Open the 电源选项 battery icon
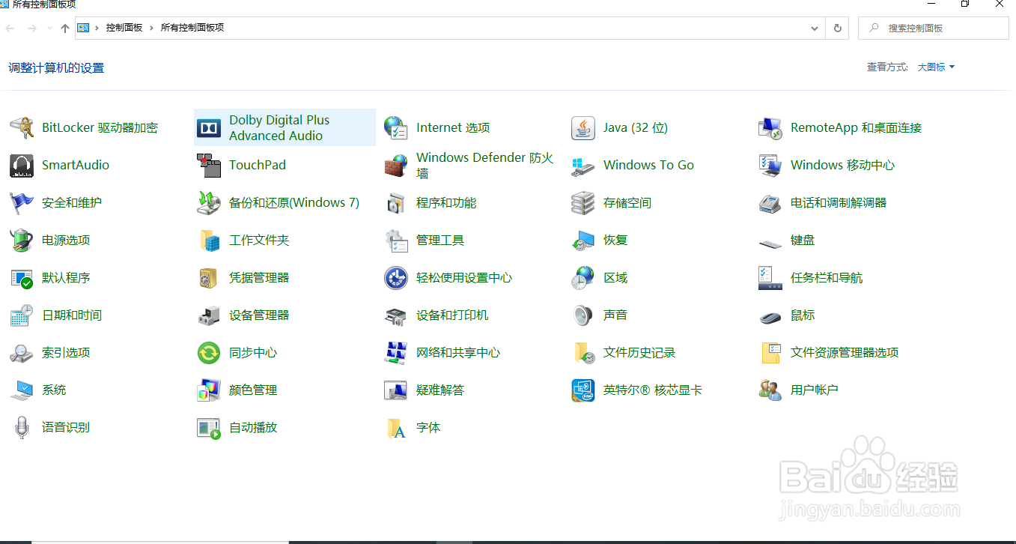Viewport: 1016px width, 544px height. tap(22, 241)
